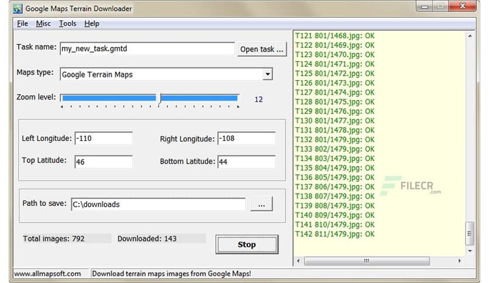Click log line 'T130 801/1477.jpg: OK'
Image resolution: width=489 pixels, height=283 pixels.
335,120
